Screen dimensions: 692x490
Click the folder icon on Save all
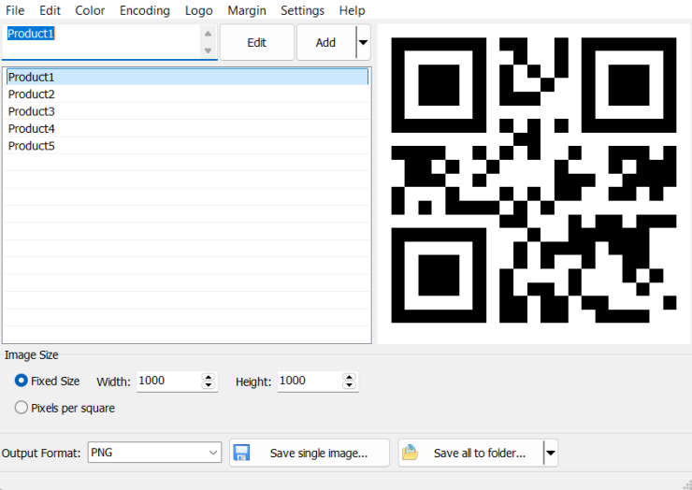(410, 453)
